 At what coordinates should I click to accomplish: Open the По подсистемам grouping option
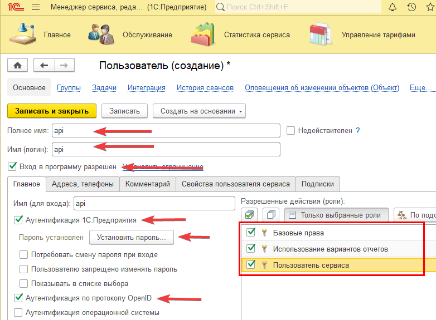click(x=415, y=215)
